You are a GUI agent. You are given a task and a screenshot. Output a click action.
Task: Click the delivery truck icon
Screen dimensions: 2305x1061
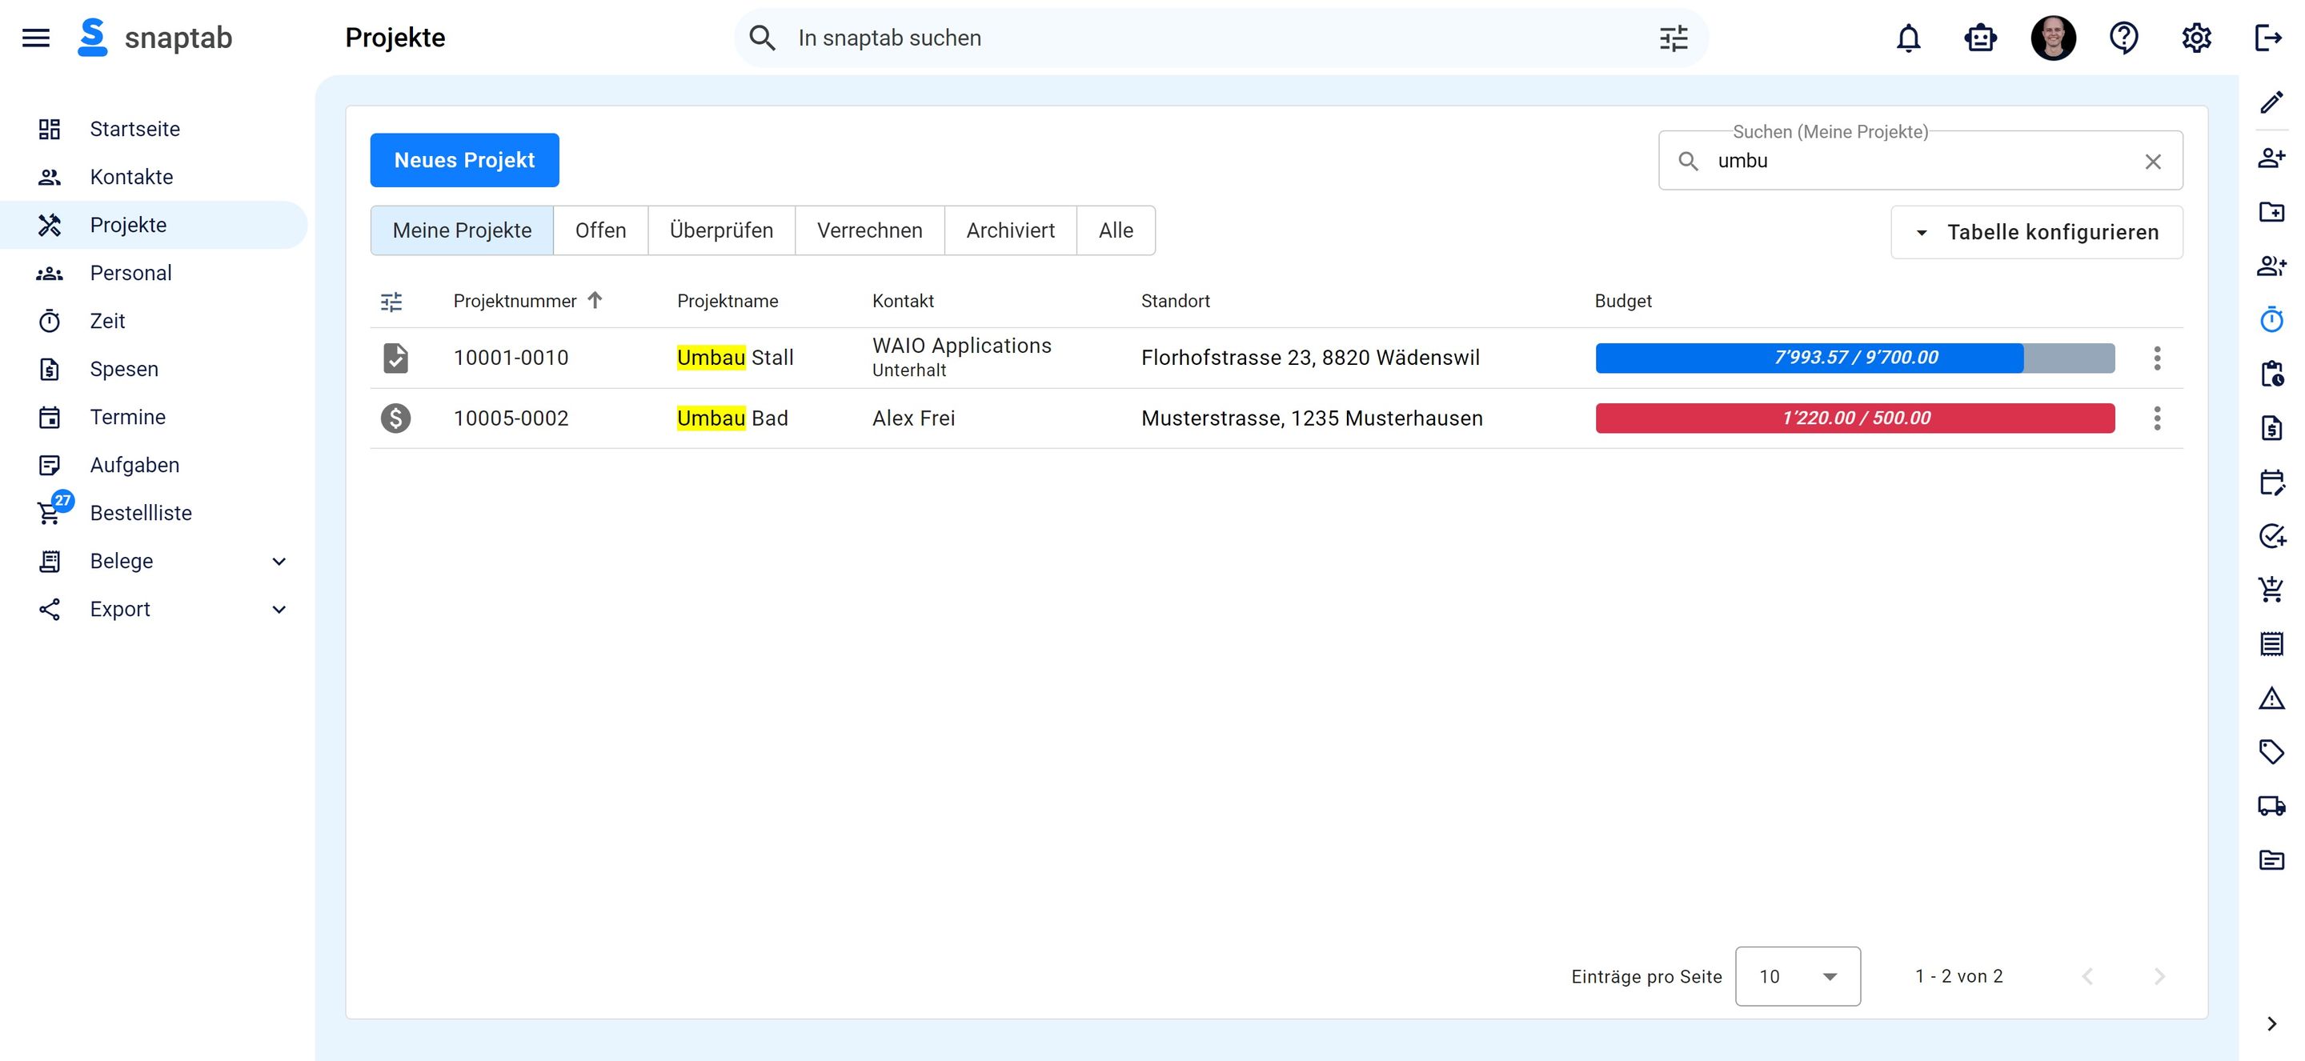coord(2271,805)
